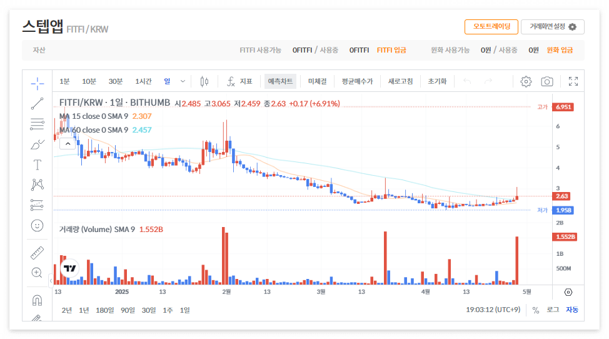
Task: Set date range to 1주
Action: click(x=168, y=310)
